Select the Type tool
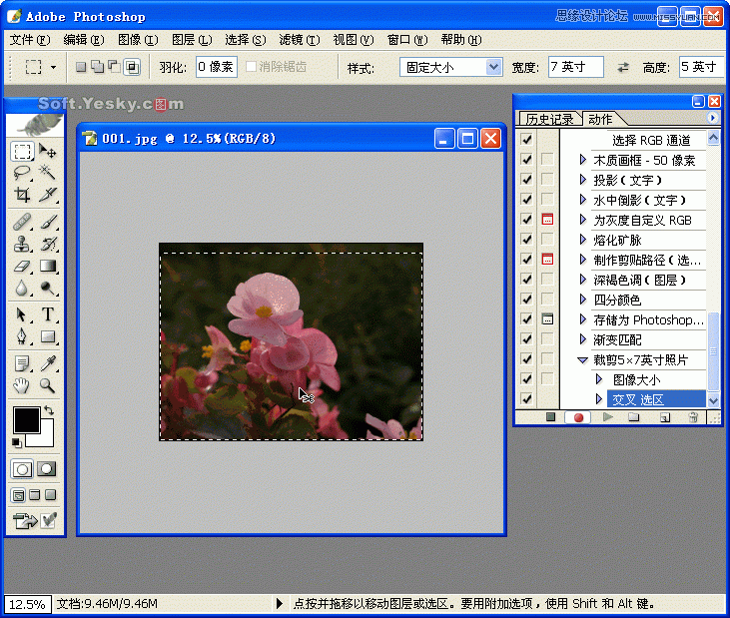 [48, 314]
